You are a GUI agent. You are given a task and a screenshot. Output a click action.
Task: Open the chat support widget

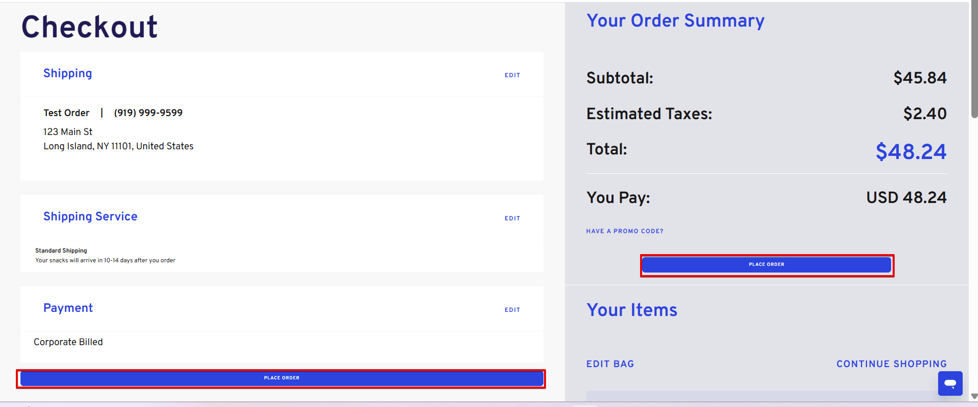[950, 383]
